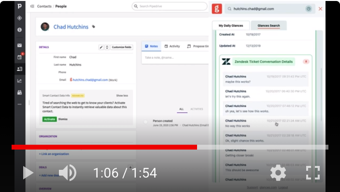Select the Propose times tab
This screenshot has width=340, height=192.
click(198, 46)
